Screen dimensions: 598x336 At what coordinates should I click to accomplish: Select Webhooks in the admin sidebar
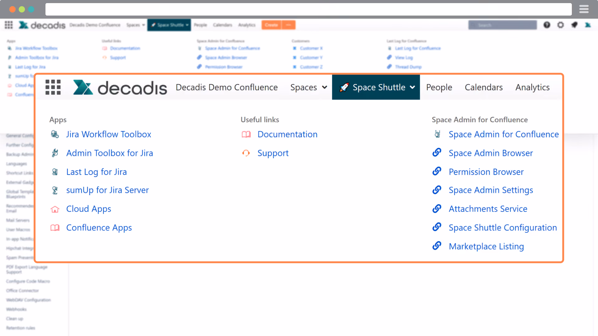(16, 309)
